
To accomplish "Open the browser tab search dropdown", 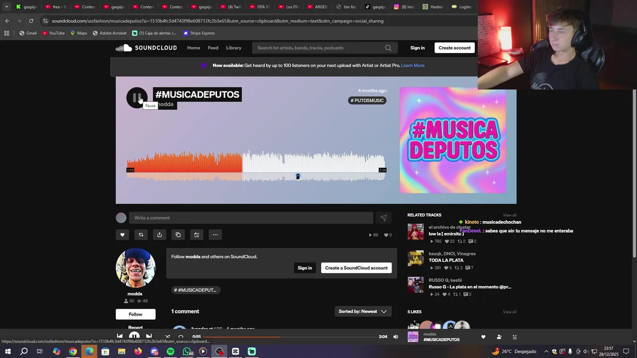I will (x=6, y=7).
